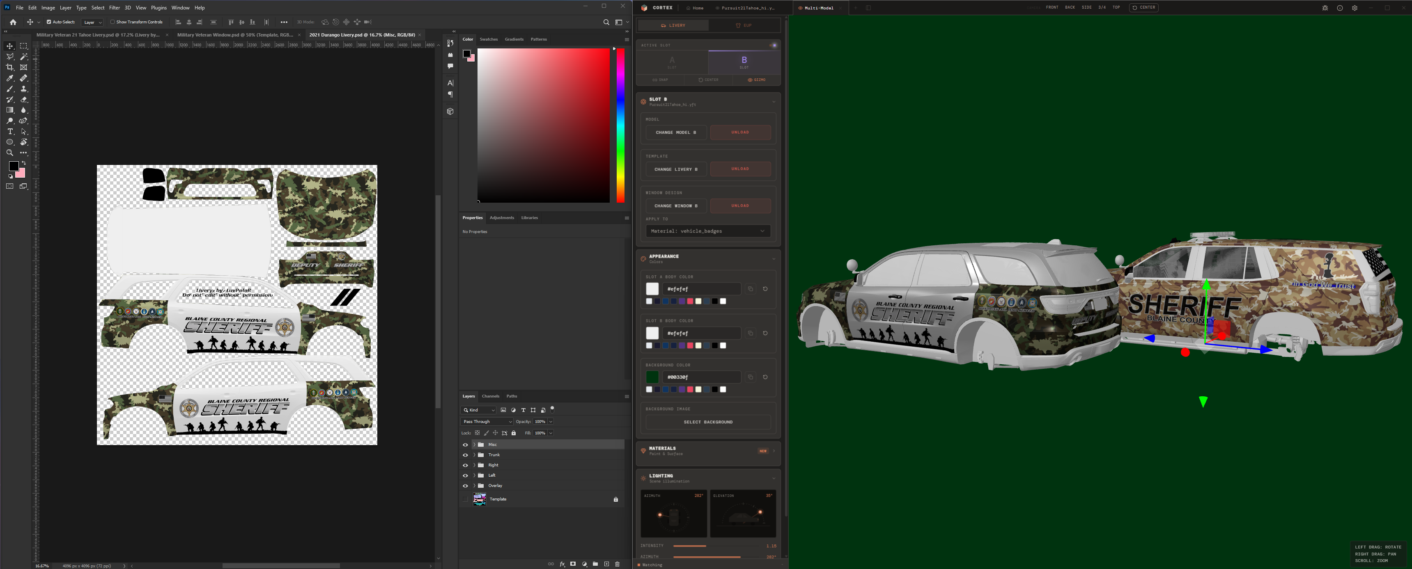This screenshot has width=1412, height=569.
Task: Hide the Trunk layer group
Action: (x=465, y=455)
